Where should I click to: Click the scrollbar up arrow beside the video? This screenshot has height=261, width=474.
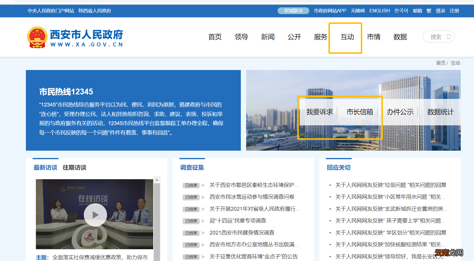coord(157,180)
